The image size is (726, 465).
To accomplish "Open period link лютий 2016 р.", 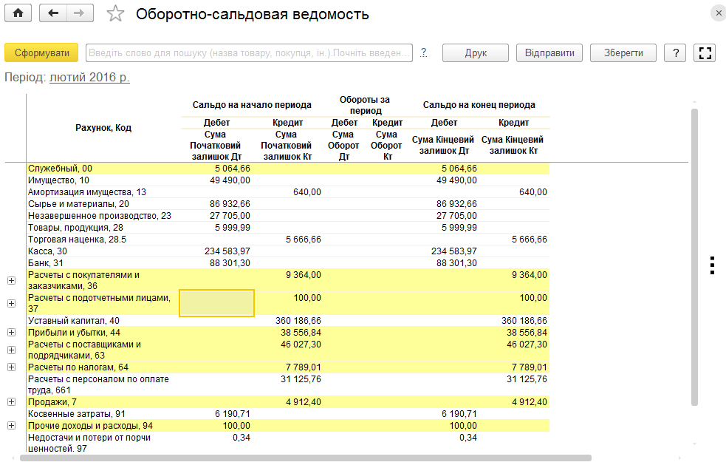I will pyautogui.click(x=89, y=77).
